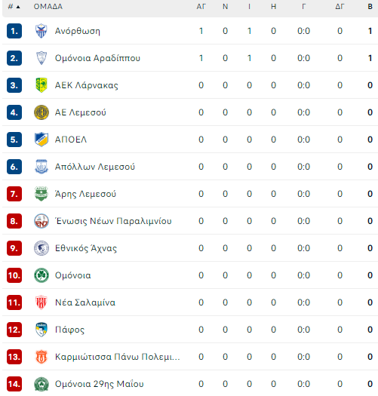The width and height of the screenshot is (378, 396).
Task: Click the ΑΕ Λεμεσού round yellow crest
Action: pos(41,112)
